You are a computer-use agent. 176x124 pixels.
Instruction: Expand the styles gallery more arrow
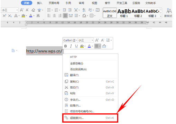(161, 16)
